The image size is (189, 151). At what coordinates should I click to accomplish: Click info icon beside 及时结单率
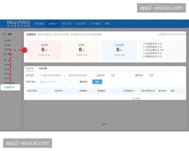(144, 53)
